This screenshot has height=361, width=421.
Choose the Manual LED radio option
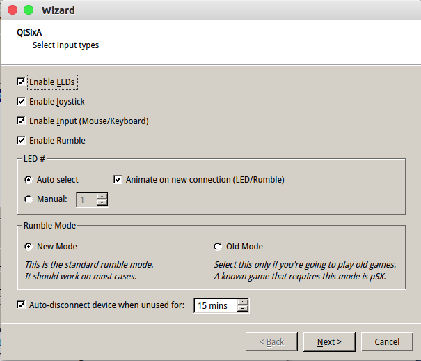coord(29,199)
